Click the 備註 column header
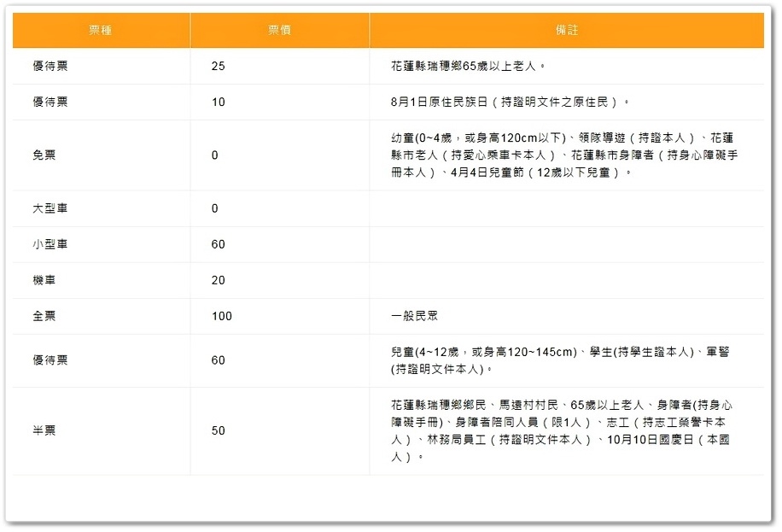Viewport: 782px width, 532px height. [567, 30]
